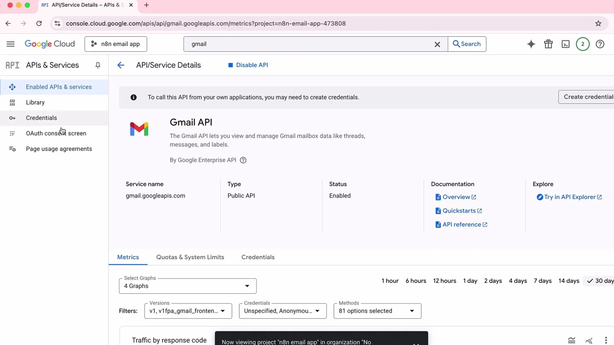Open the Overview documentation link
Screen dimensions: 614x345
[456, 197]
